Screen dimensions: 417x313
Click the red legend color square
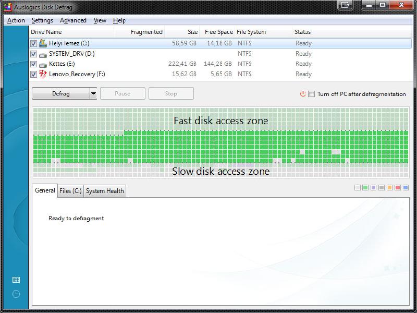point(398,188)
